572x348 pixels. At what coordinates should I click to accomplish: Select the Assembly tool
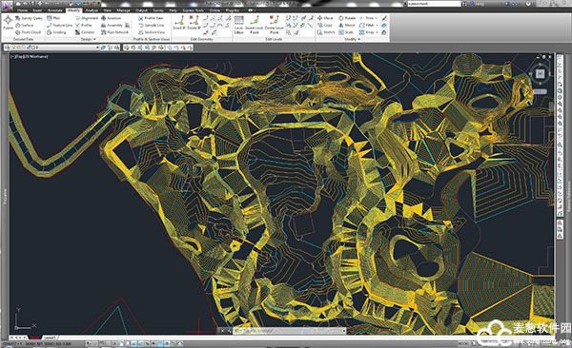(x=112, y=25)
